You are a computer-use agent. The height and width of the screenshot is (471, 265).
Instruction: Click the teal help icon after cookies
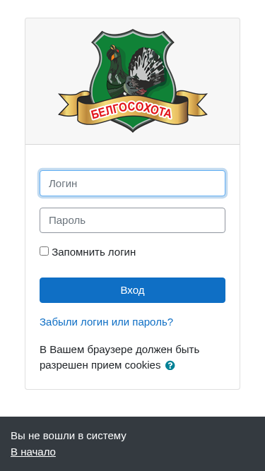(x=170, y=366)
